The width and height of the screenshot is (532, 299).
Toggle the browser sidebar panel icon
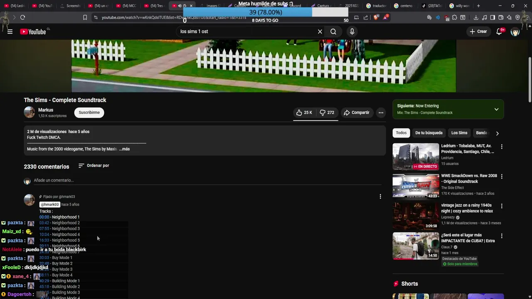[x=493, y=17]
